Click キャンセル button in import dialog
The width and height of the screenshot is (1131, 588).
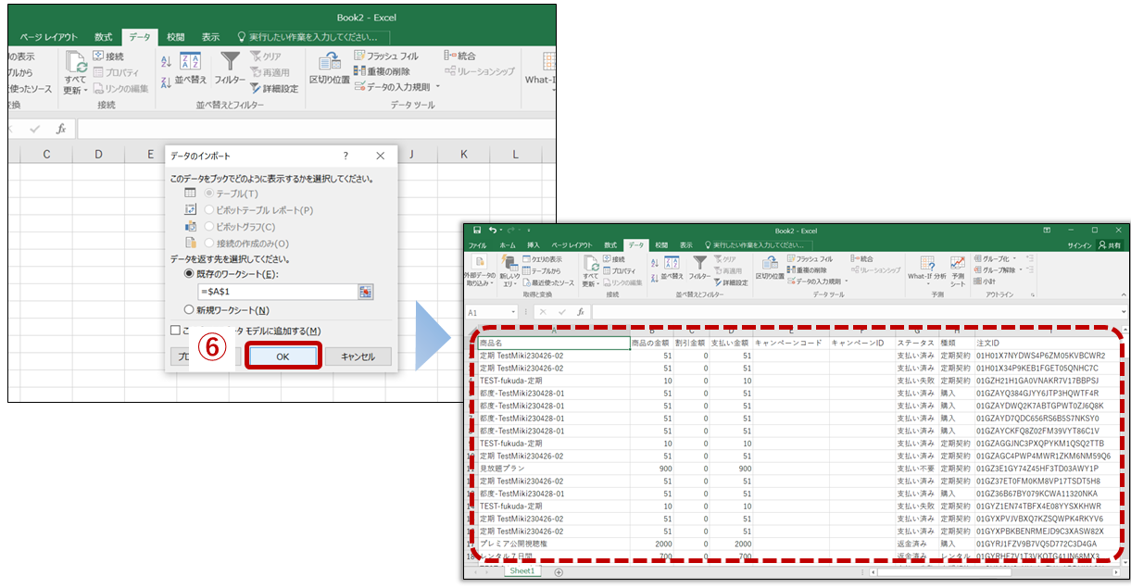[x=358, y=357]
